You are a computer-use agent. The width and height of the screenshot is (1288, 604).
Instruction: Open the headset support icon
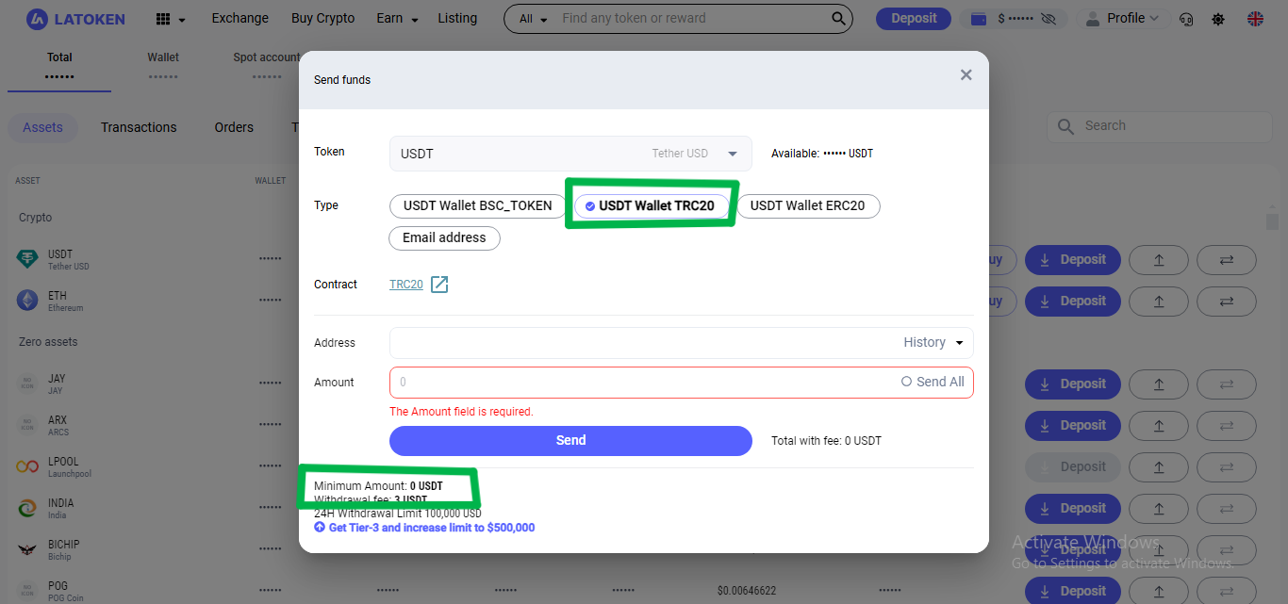1187,19
